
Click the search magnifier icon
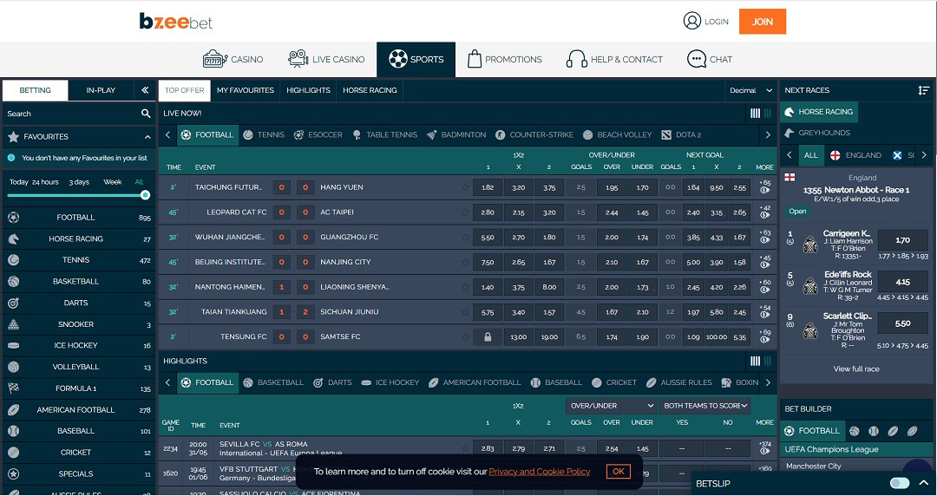tap(145, 114)
